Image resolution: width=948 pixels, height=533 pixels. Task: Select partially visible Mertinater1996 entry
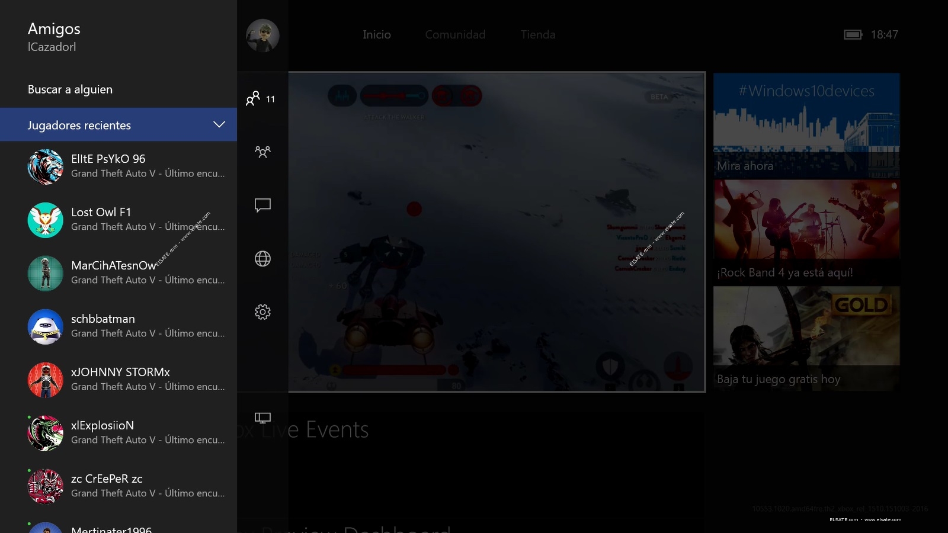point(118,527)
